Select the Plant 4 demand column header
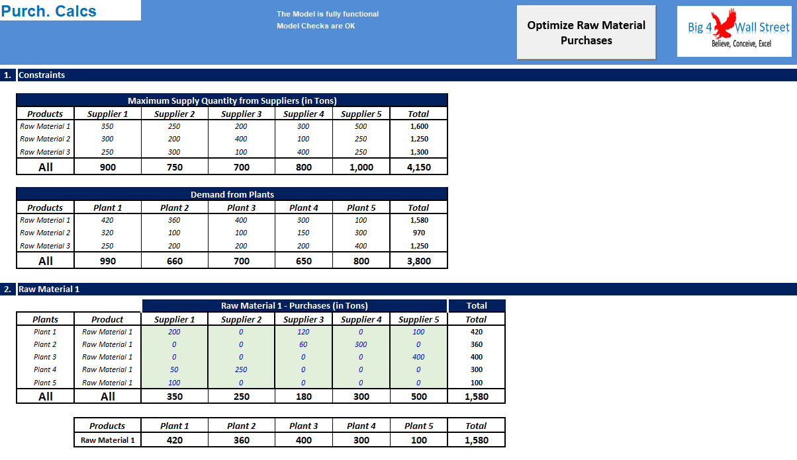Screen dimensions: 797x460 (303, 208)
